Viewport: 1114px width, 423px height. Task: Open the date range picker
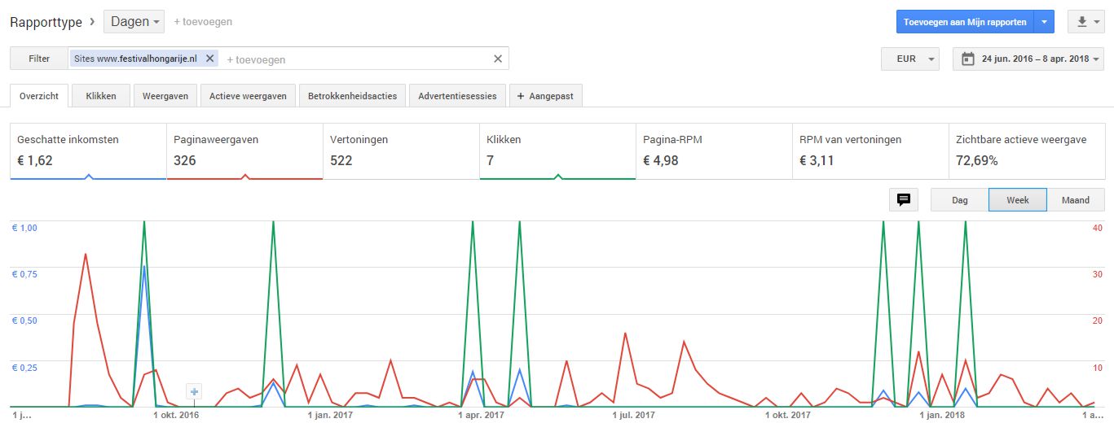tap(1028, 59)
